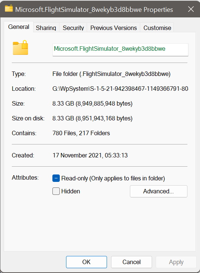Screen dimensions: 200x273
Task: Open the Customise tab
Action: [x=157, y=28]
